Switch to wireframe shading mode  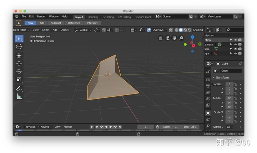176,30
